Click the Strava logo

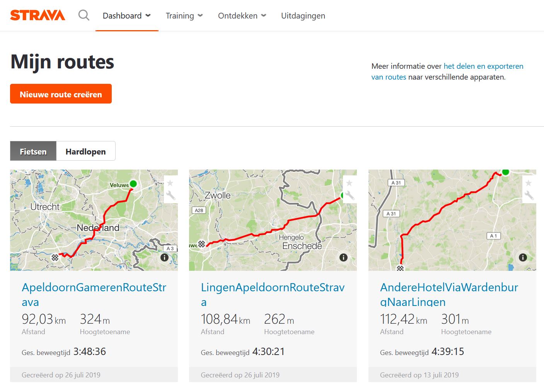pos(38,15)
